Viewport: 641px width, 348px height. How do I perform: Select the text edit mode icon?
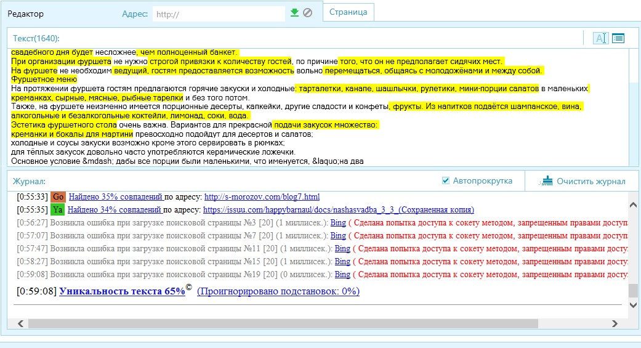(x=600, y=38)
